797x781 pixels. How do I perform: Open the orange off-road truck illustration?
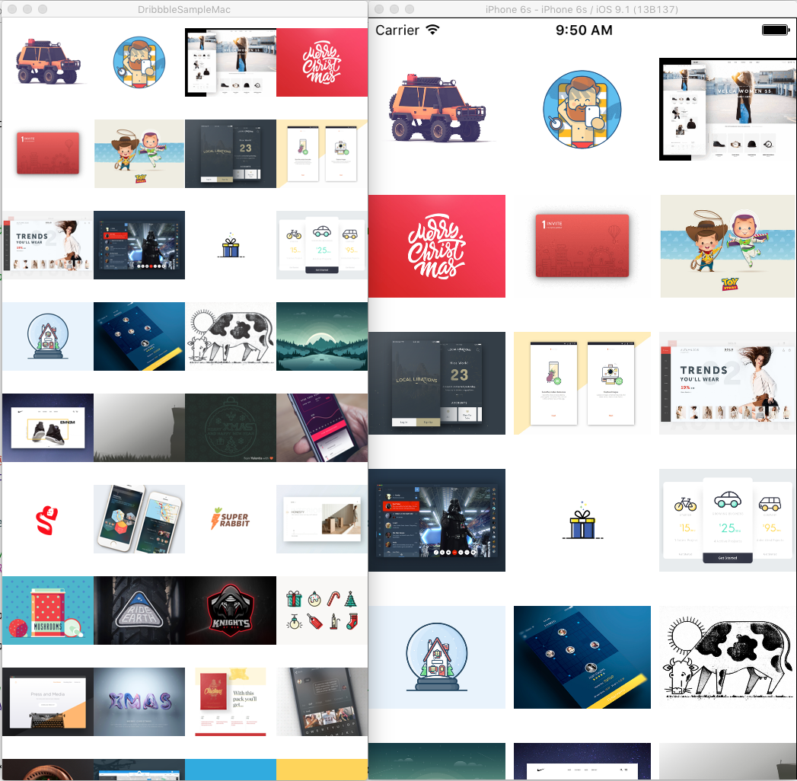click(436, 109)
